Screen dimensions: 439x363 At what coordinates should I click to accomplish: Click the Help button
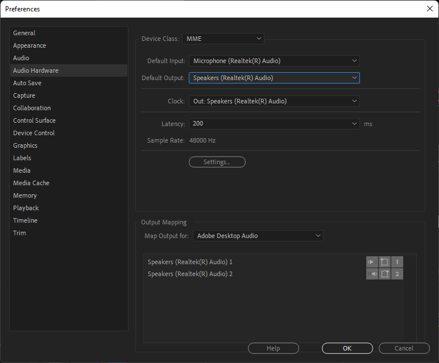274,348
